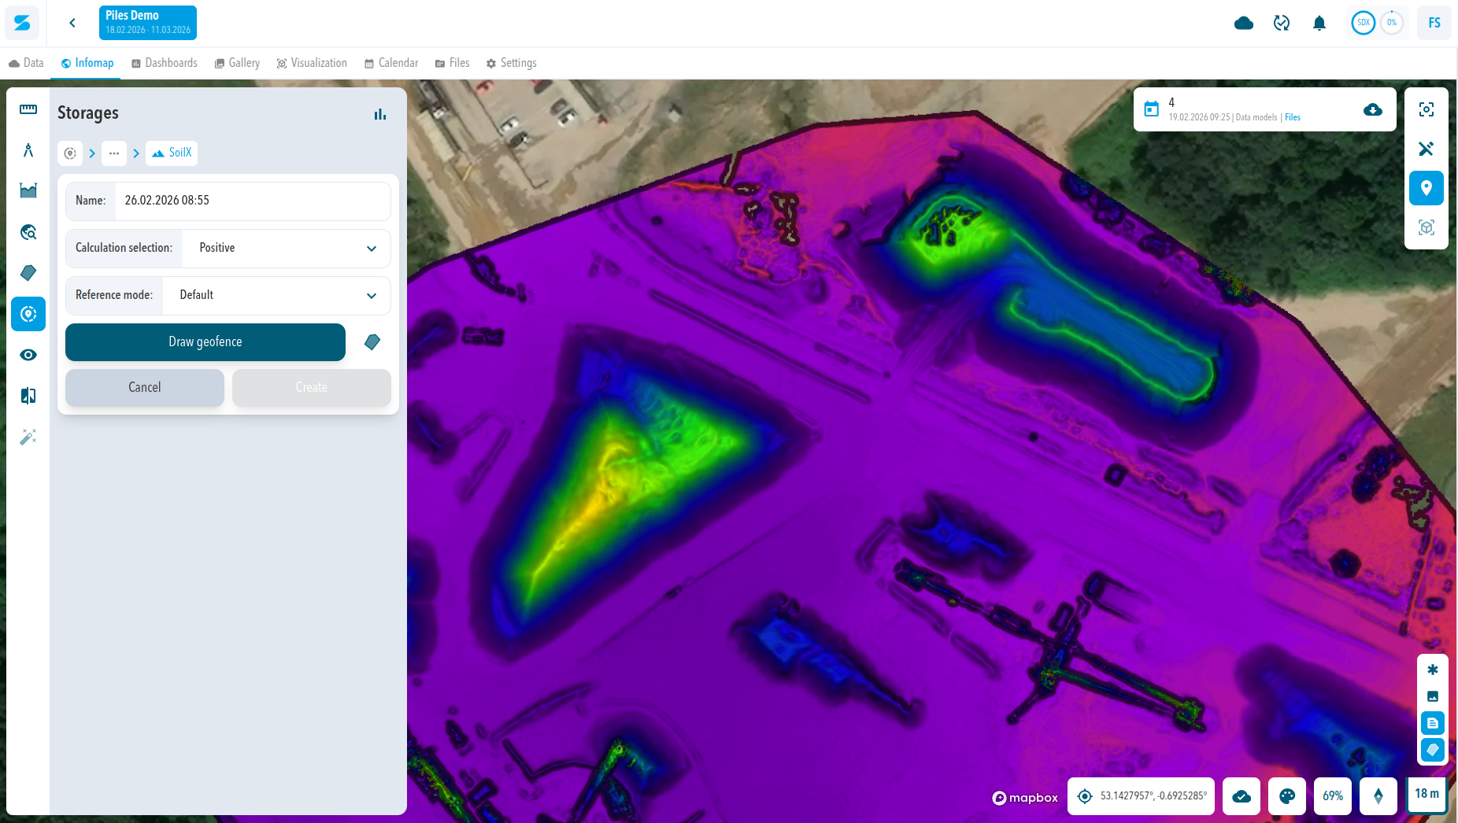Viewport: 1458px width, 823px height.
Task: Open the magic wand tool
Action: [28, 437]
